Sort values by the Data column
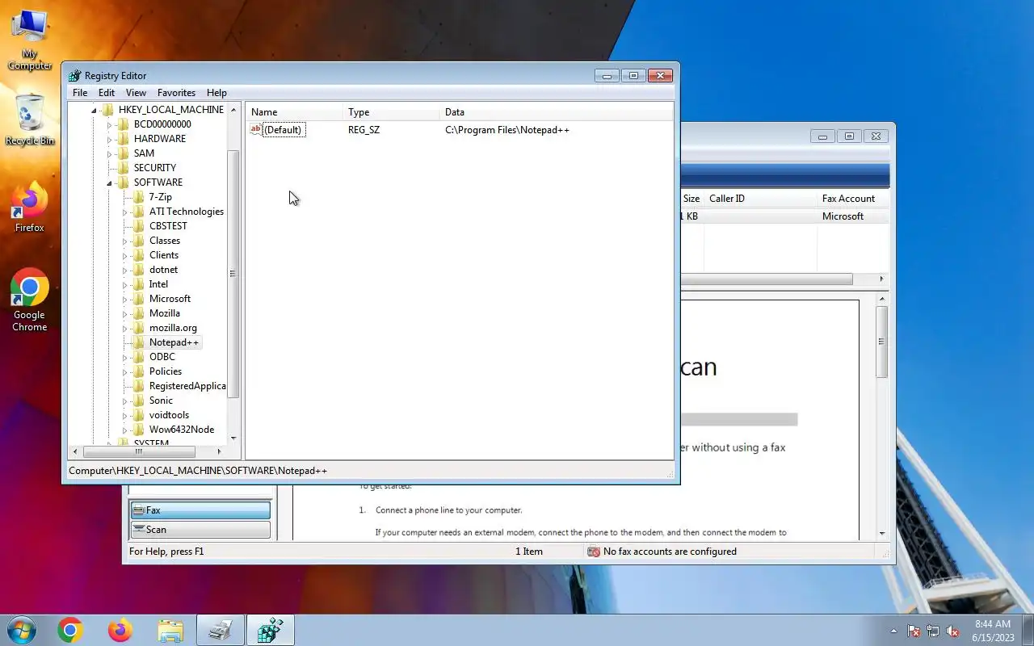 click(557, 112)
